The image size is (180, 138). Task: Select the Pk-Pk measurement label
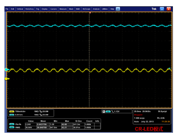point(18,124)
